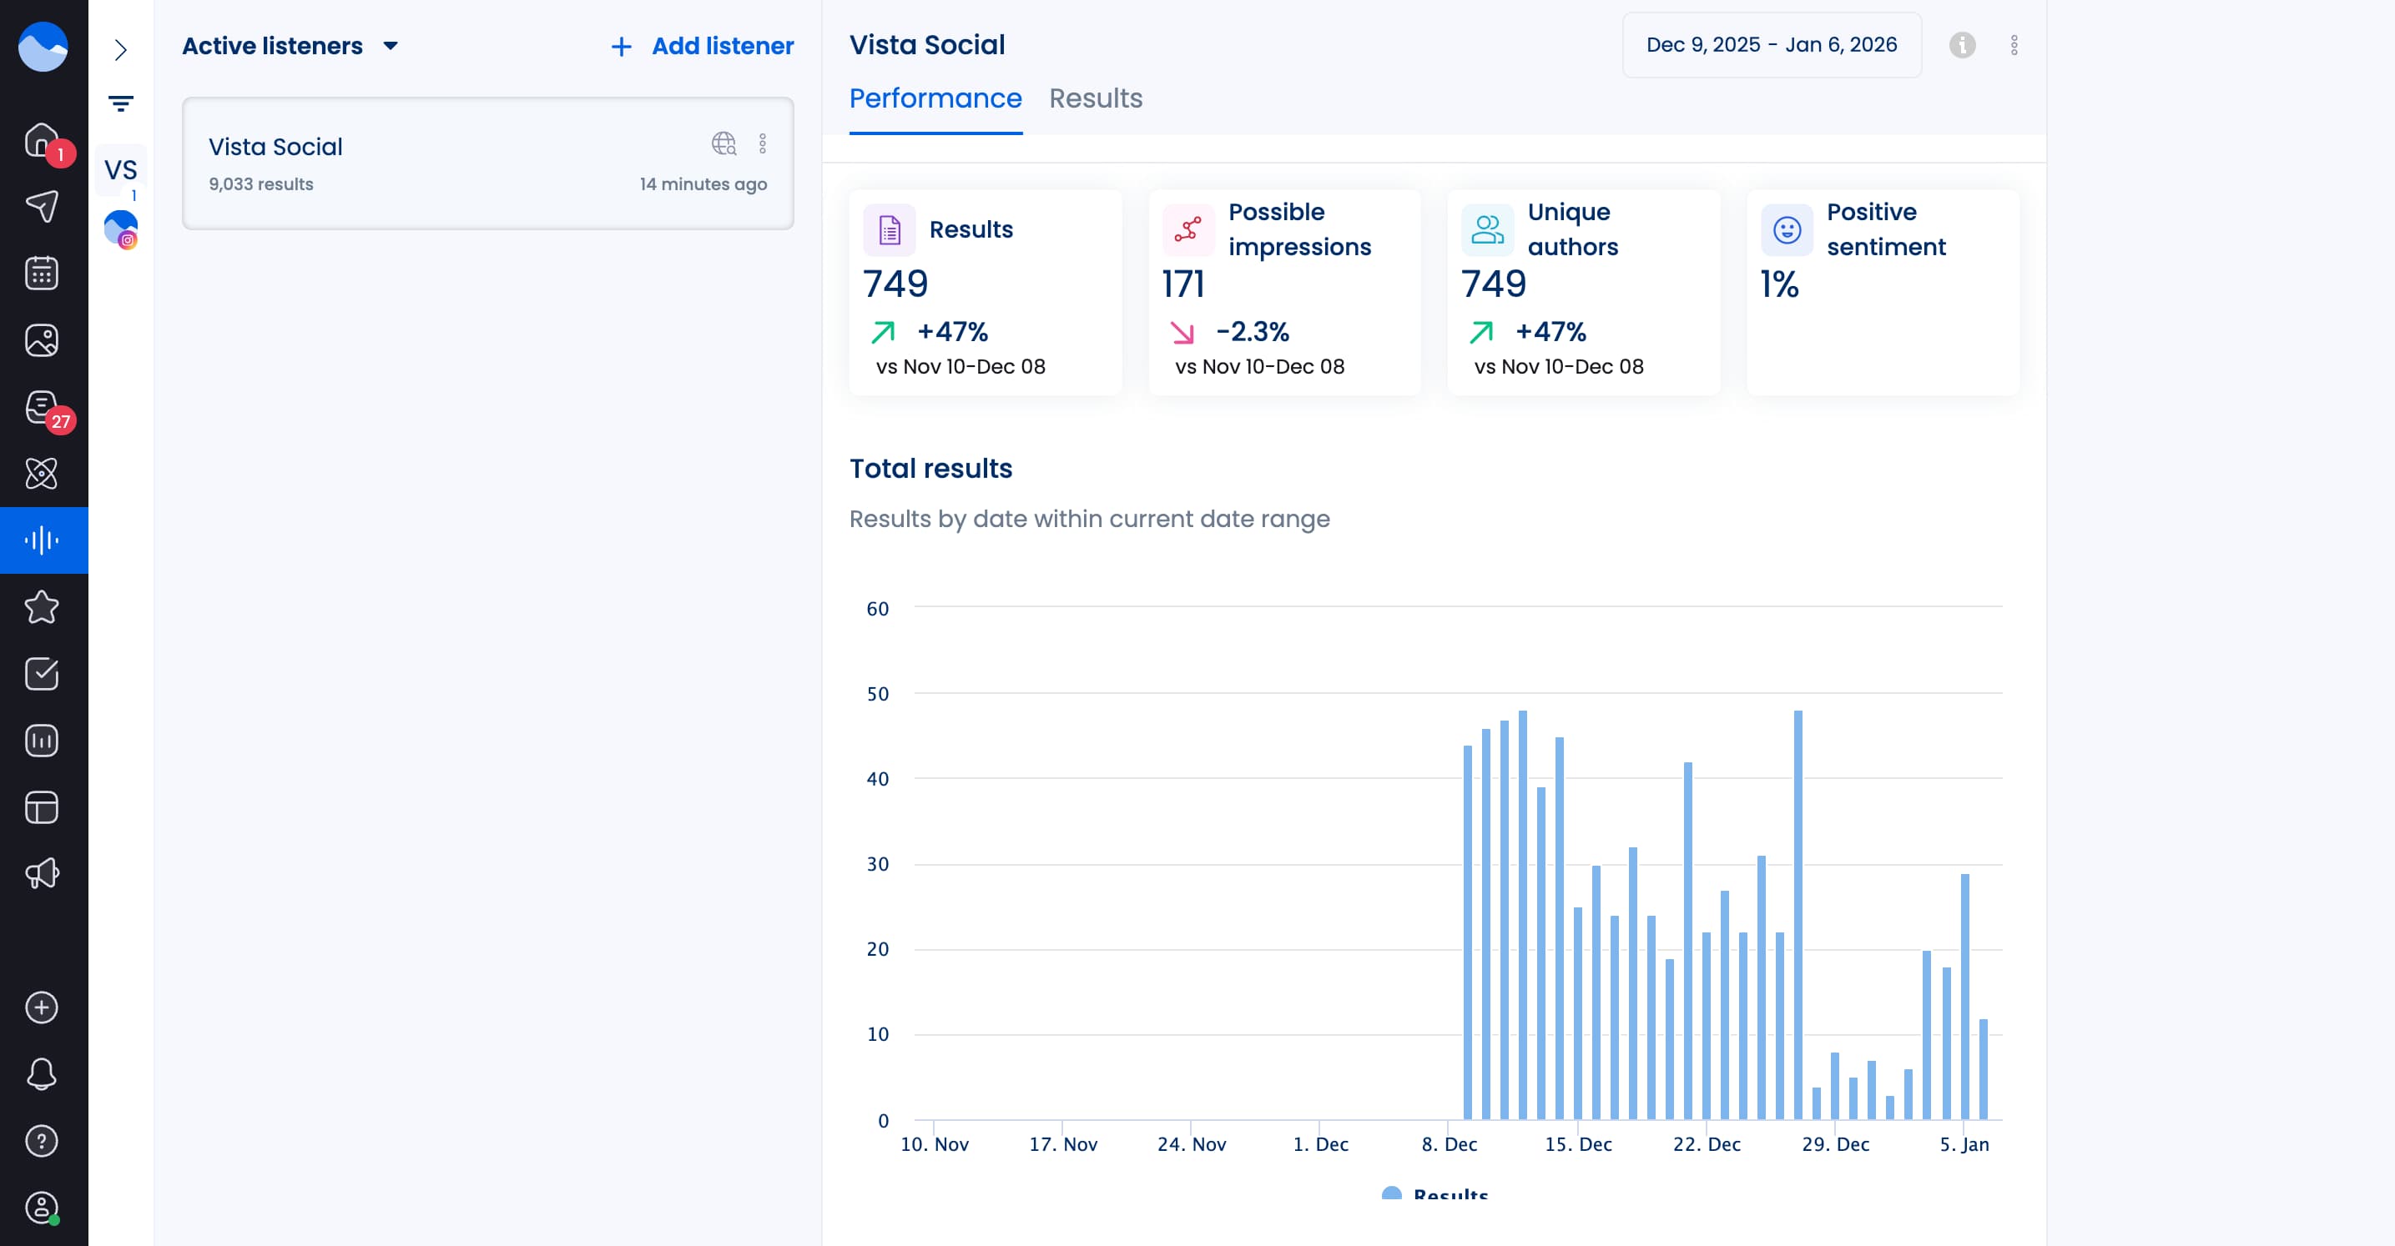Open the calendar icon in the sidebar
The image size is (2395, 1246).
[43, 272]
